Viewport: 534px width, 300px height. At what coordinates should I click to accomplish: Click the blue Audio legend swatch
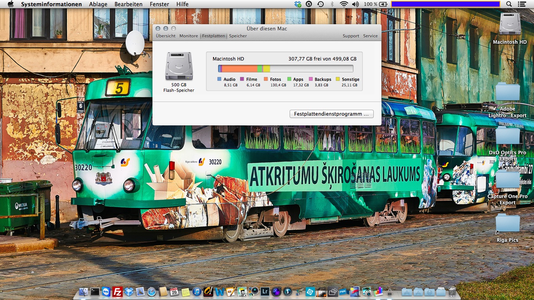point(219,79)
